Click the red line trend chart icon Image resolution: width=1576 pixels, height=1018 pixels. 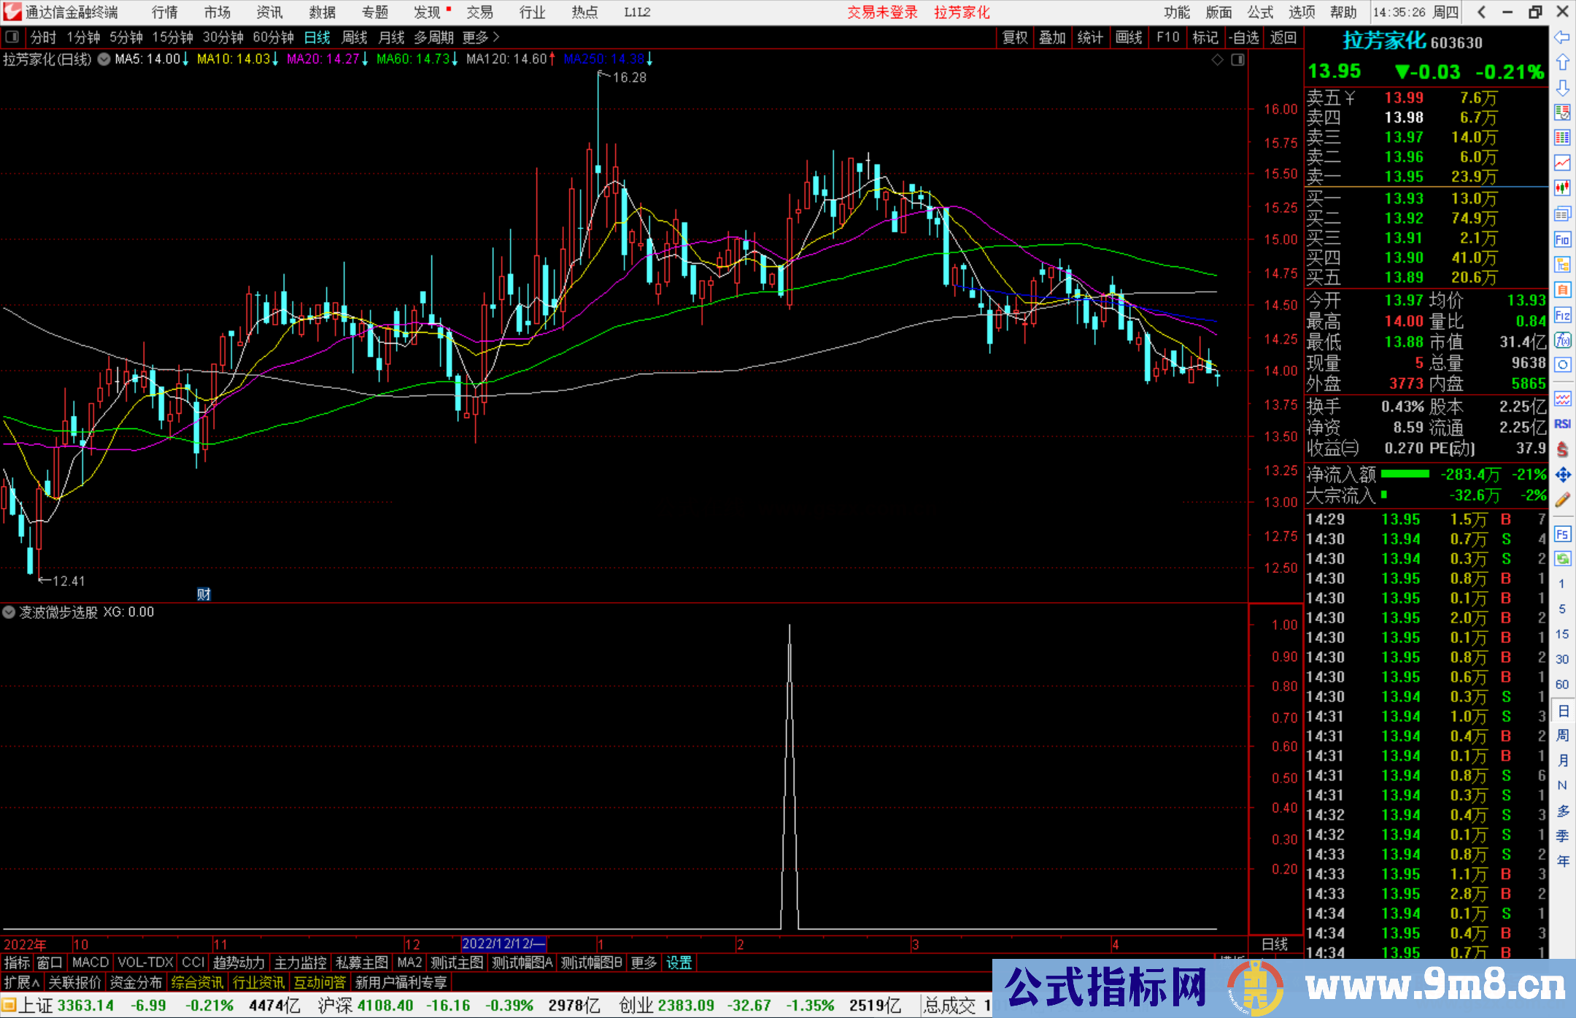pos(1562,163)
